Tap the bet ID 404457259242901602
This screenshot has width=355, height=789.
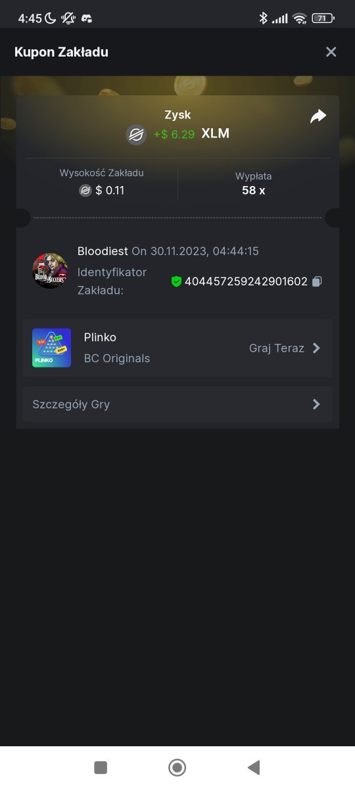246,281
